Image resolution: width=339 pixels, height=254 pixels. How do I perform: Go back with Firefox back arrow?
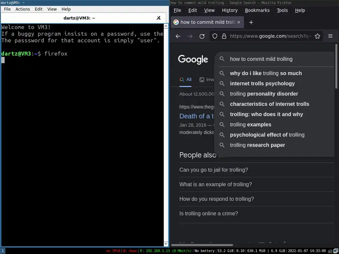tap(178, 36)
